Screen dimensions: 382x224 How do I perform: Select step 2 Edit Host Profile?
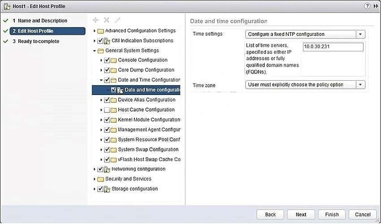[x=47, y=31]
